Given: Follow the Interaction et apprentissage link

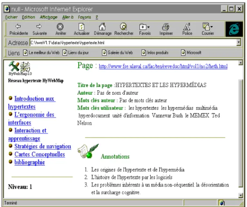Looking at the screenshot, I should pyautogui.click(x=28, y=134).
